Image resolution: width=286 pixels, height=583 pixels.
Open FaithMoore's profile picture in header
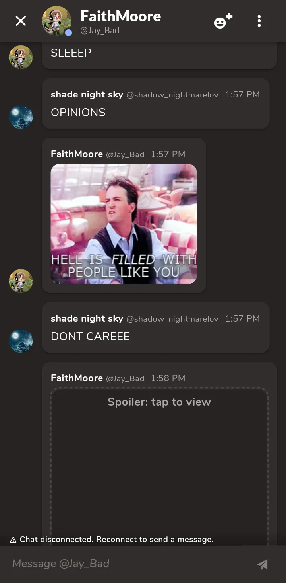point(56,21)
